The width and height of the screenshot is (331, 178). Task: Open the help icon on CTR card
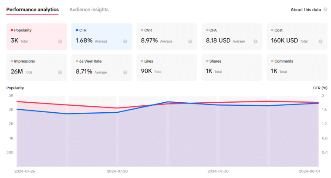click(125, 41)
